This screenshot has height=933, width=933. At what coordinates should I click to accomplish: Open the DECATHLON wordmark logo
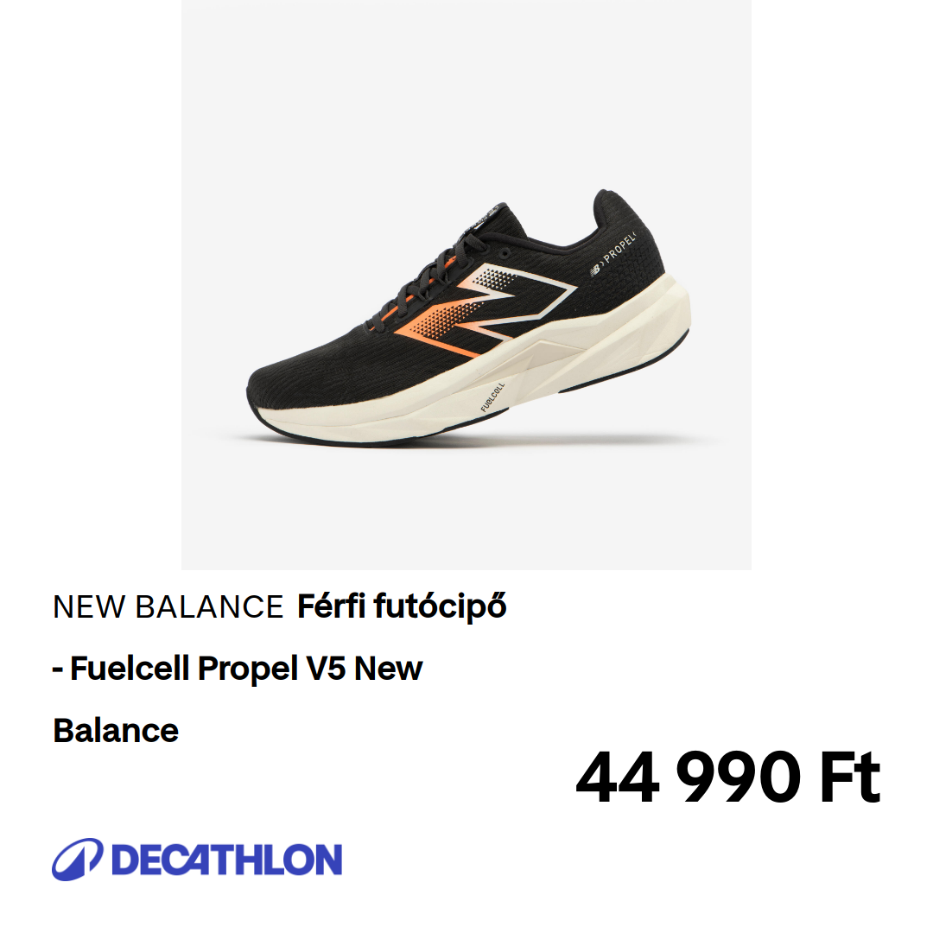click(x=226, y=860)
